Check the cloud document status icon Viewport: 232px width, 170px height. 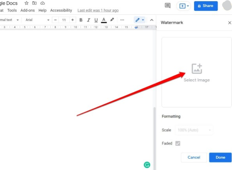(43, 3)
